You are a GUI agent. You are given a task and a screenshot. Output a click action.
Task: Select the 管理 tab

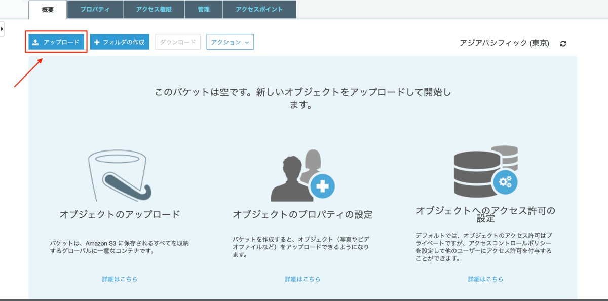click(x=203, y=9)
